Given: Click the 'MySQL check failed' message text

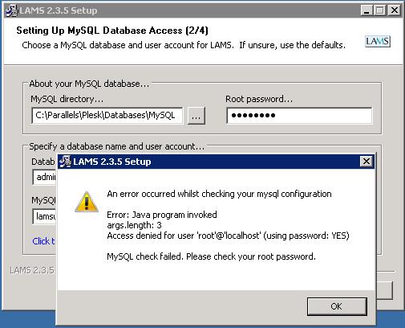Looking at the screenshot, I should tap(211, 256).
